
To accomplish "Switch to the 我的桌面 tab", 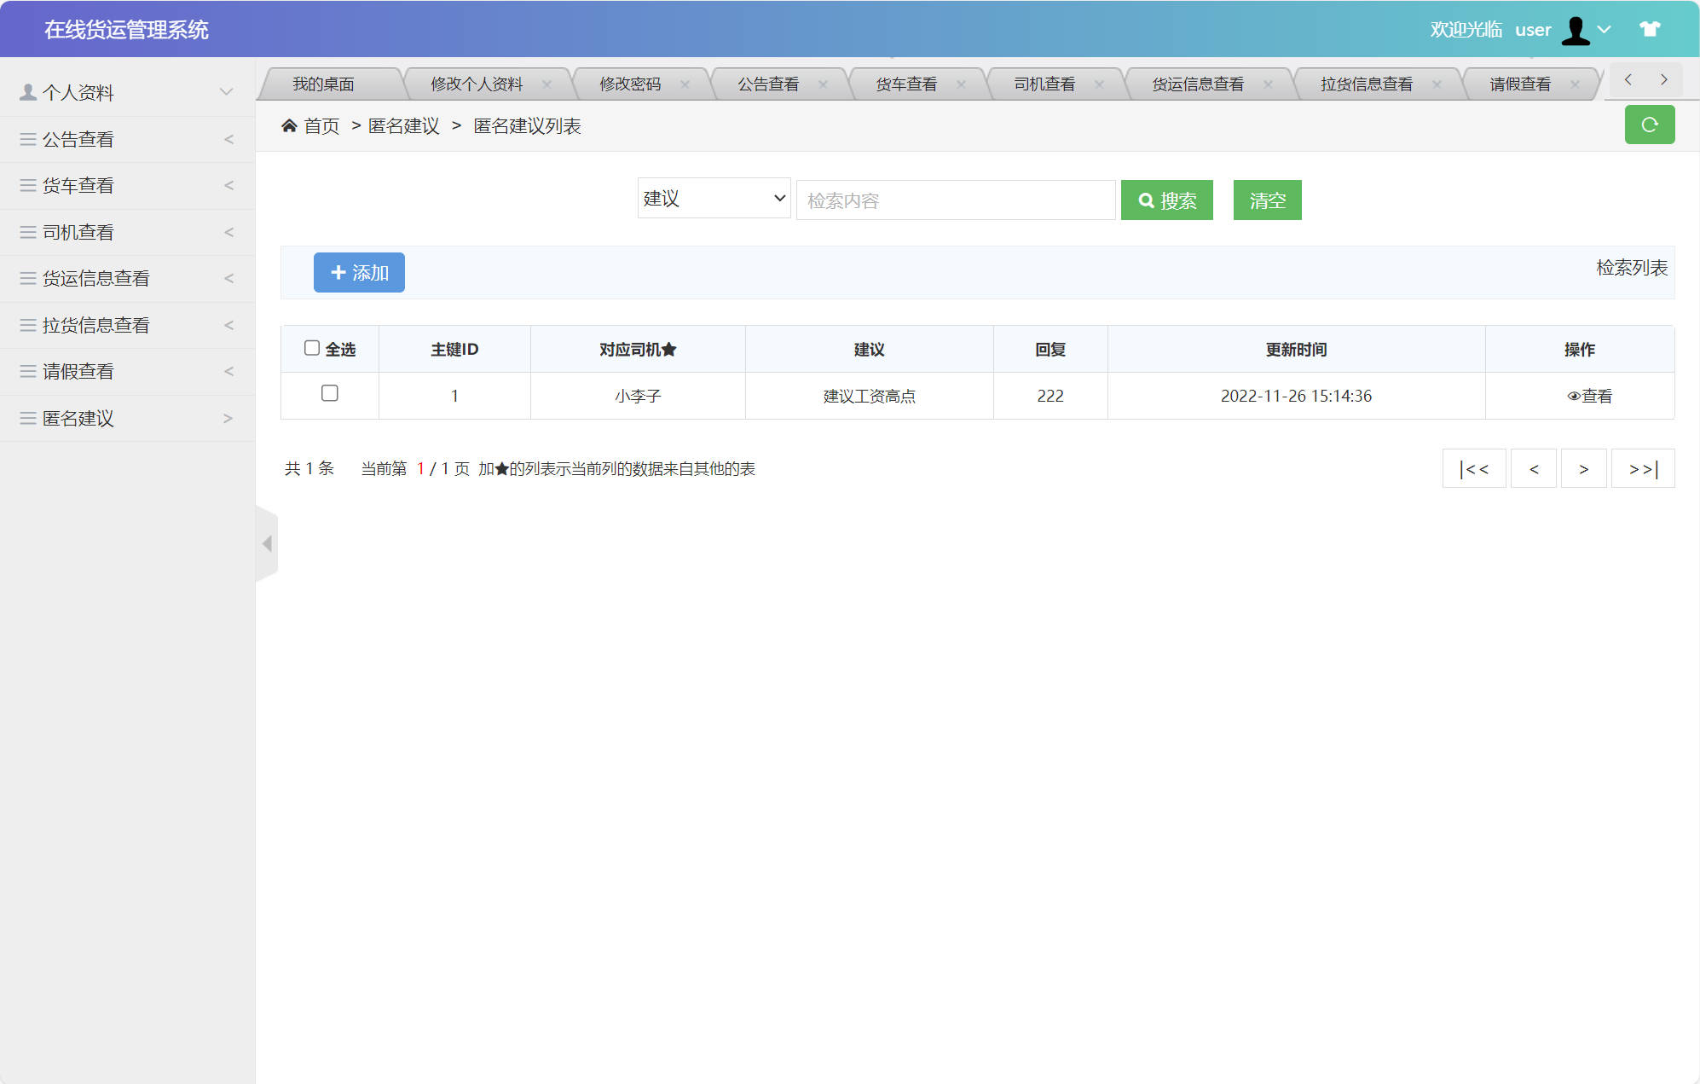I will point(324,83).
